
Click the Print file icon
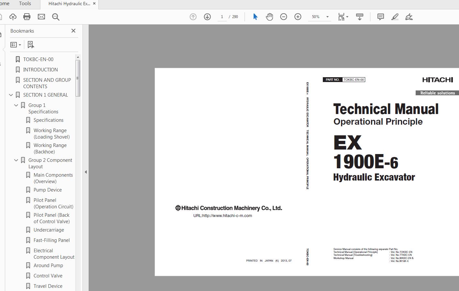point(27,17)
